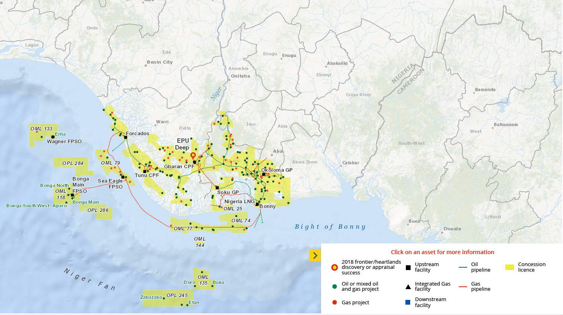This screenshot has width=563, height=315.
Task: Select the Soku GP upstream facility square
Action: (x=217, y=188)
